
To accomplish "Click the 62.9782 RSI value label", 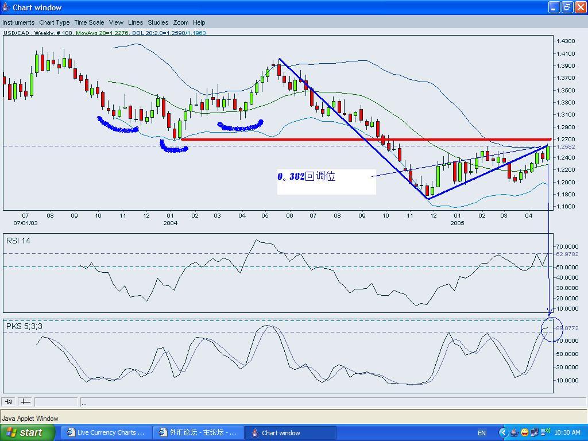I will 567,254.
